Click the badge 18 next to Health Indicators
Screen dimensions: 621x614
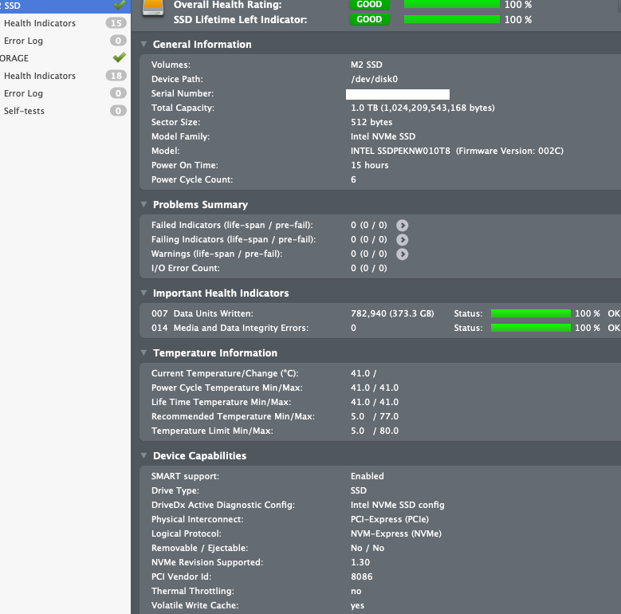[x=116, y=76]
